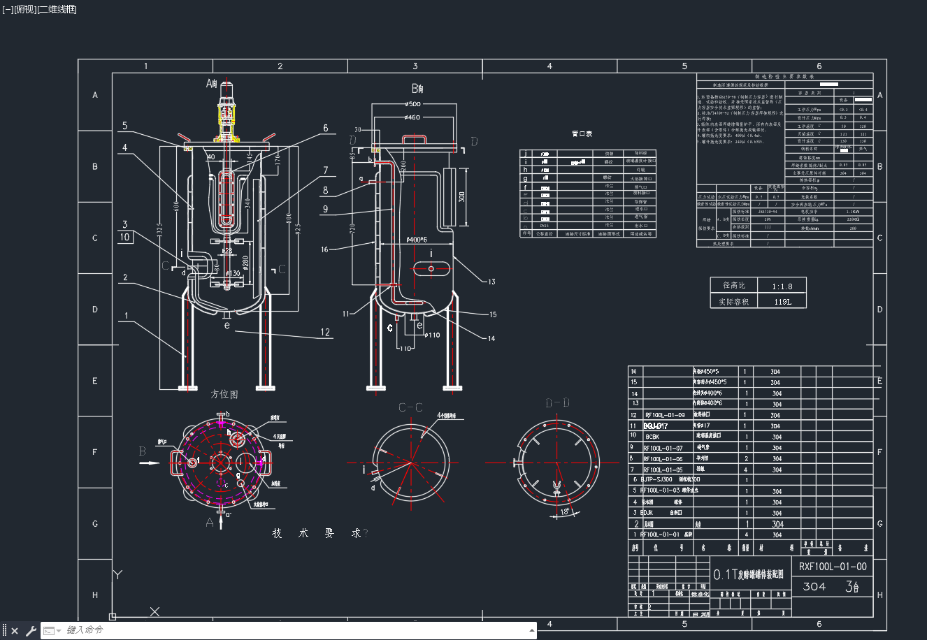Select the RF100L-01-09 parts list entry

tap(665, 415)
